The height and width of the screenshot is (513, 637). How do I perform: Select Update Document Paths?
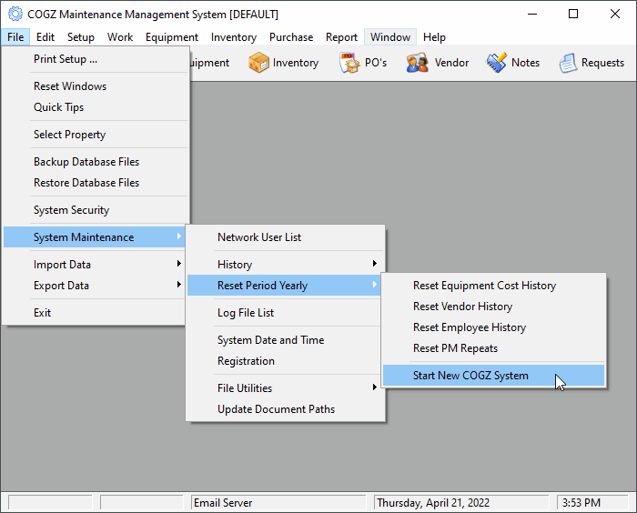pos(286,409)
